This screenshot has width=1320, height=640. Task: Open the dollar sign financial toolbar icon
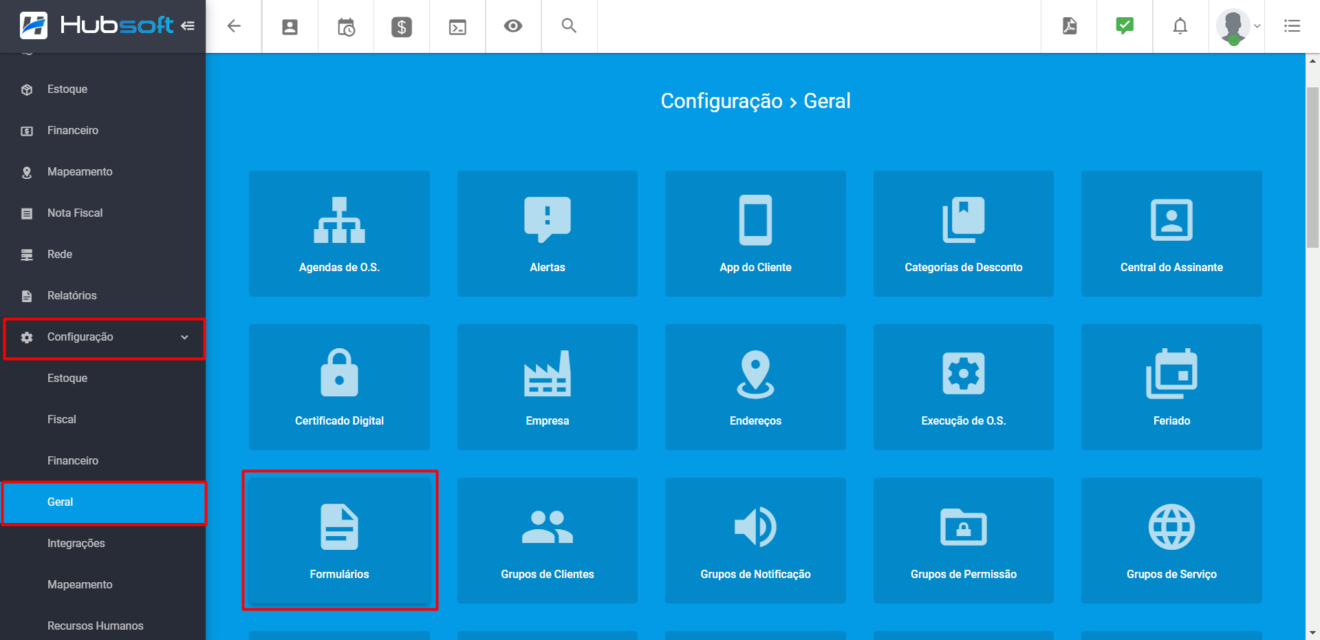[x=402, y=27]
